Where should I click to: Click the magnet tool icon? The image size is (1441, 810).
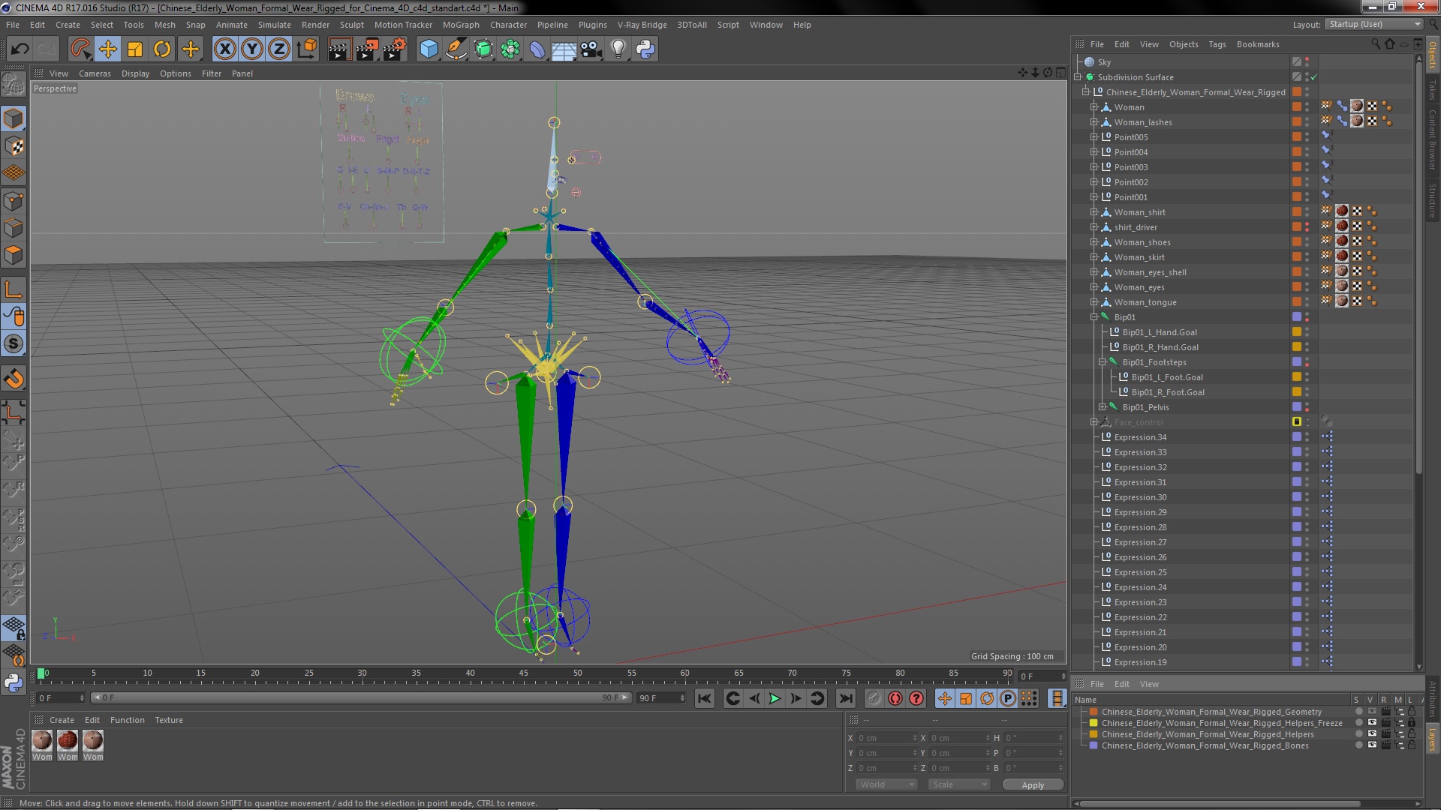point(14,379)
